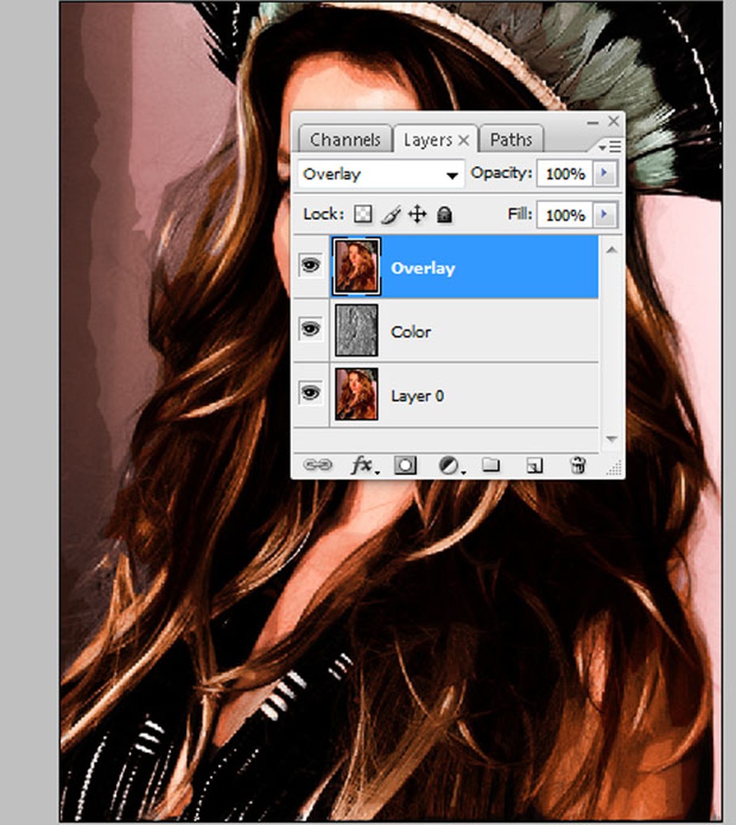The width and height of the screenshot is (736, 825).
Task: Open the Fill slider arrow
Action: click(604, 214)
